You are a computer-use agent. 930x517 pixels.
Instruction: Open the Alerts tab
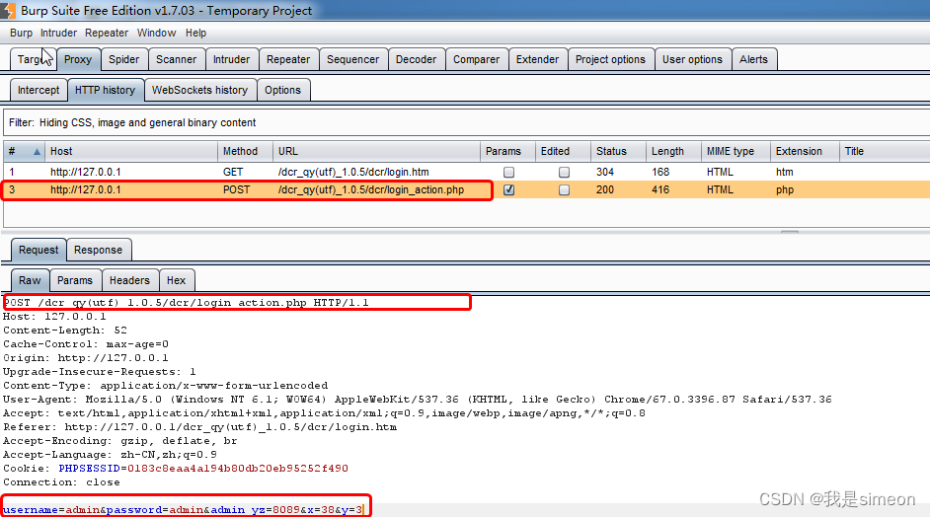[x=754, y=59]
